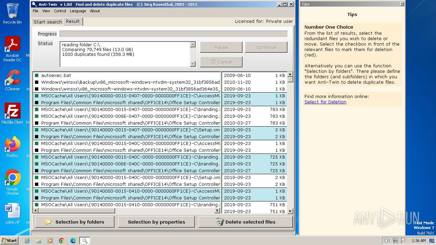The height and width of the screenshot is (245, 436).
Task: Open Selection by folders
Action: [75, 222]
